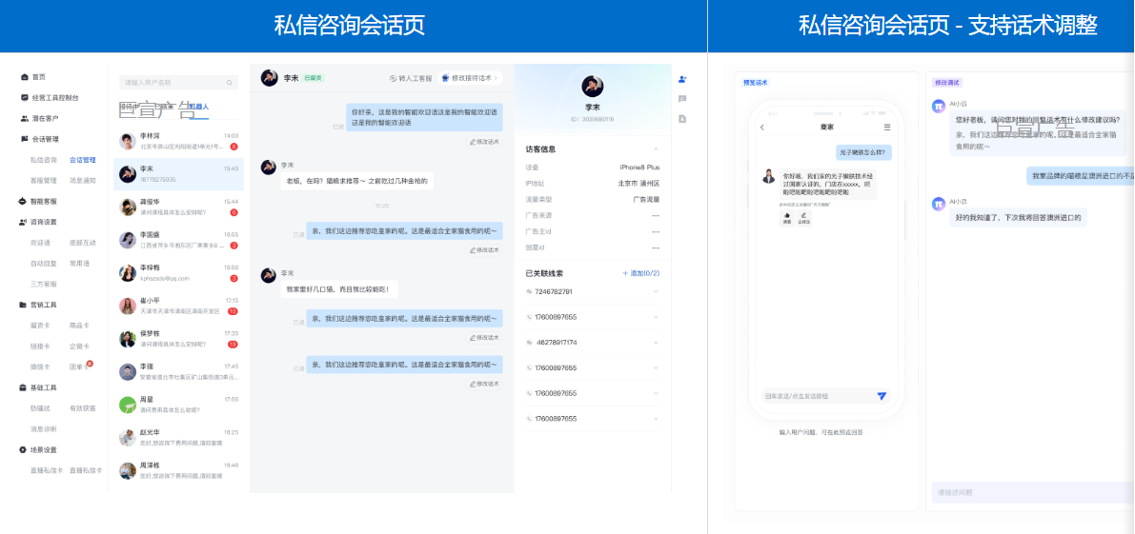Click the 智能客服 sidebar icon
The height and width of the screenshot is (534, 1135).
coord(24,201)
